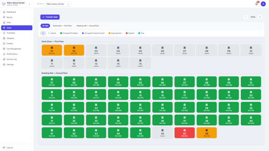Filter seats by Expiring Soon

115,33
